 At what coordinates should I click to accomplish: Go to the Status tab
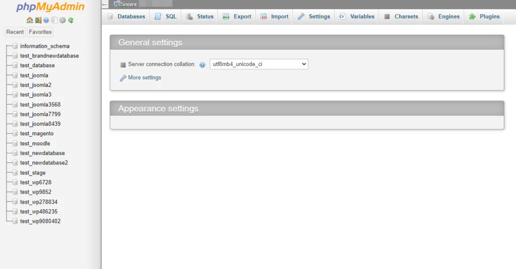click(200, 17)
